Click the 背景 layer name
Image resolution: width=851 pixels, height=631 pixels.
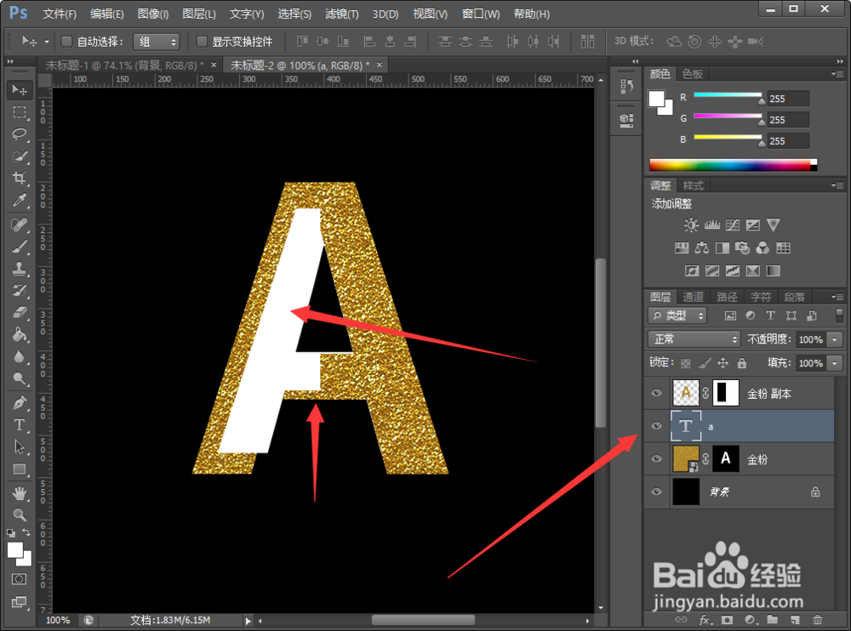[719, 492]
